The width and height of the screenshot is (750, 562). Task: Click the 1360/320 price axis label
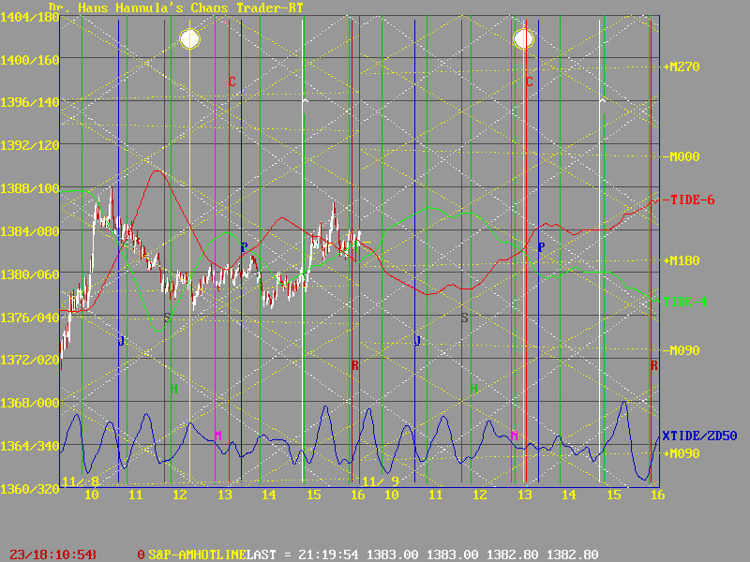(x=30, y=489)
